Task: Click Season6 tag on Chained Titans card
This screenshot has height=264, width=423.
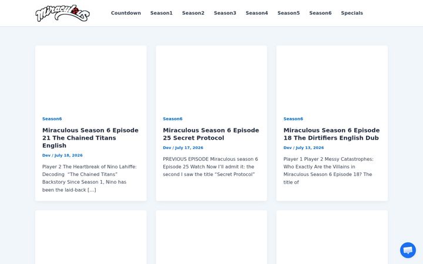Action: [52, 119]
